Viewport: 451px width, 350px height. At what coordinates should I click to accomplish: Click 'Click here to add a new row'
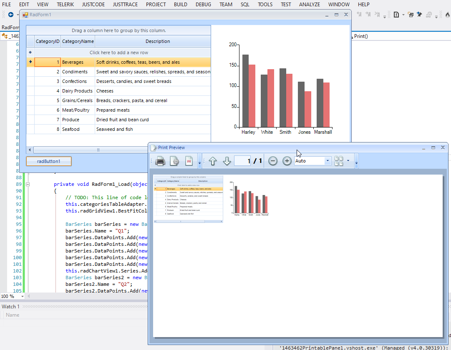point(119,52)
